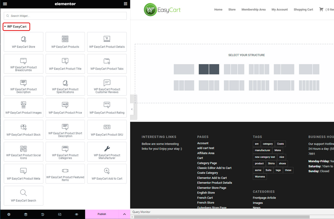The height and width of the screenshot is (219, 334).
Task: Select the WP EasyCart Product Price widget
Action: pyautogui.click(x=65, y=108)
